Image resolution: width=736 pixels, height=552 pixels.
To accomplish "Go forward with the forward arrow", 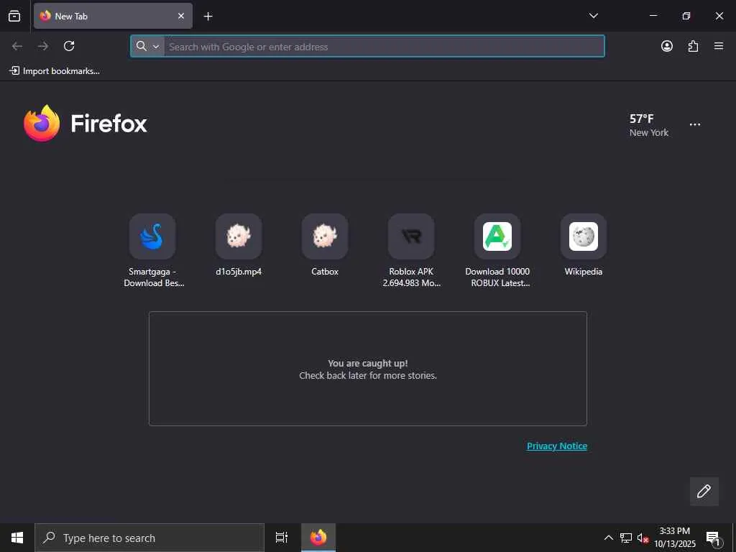I will pyautogui.click(x=42, y=46).
